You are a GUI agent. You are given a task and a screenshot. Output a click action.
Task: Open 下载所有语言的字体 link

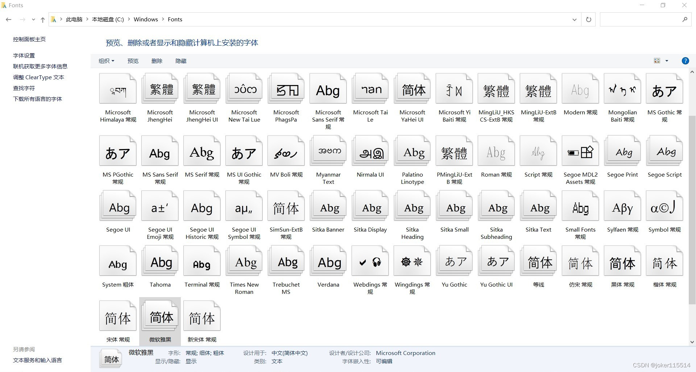pos(37,99)
